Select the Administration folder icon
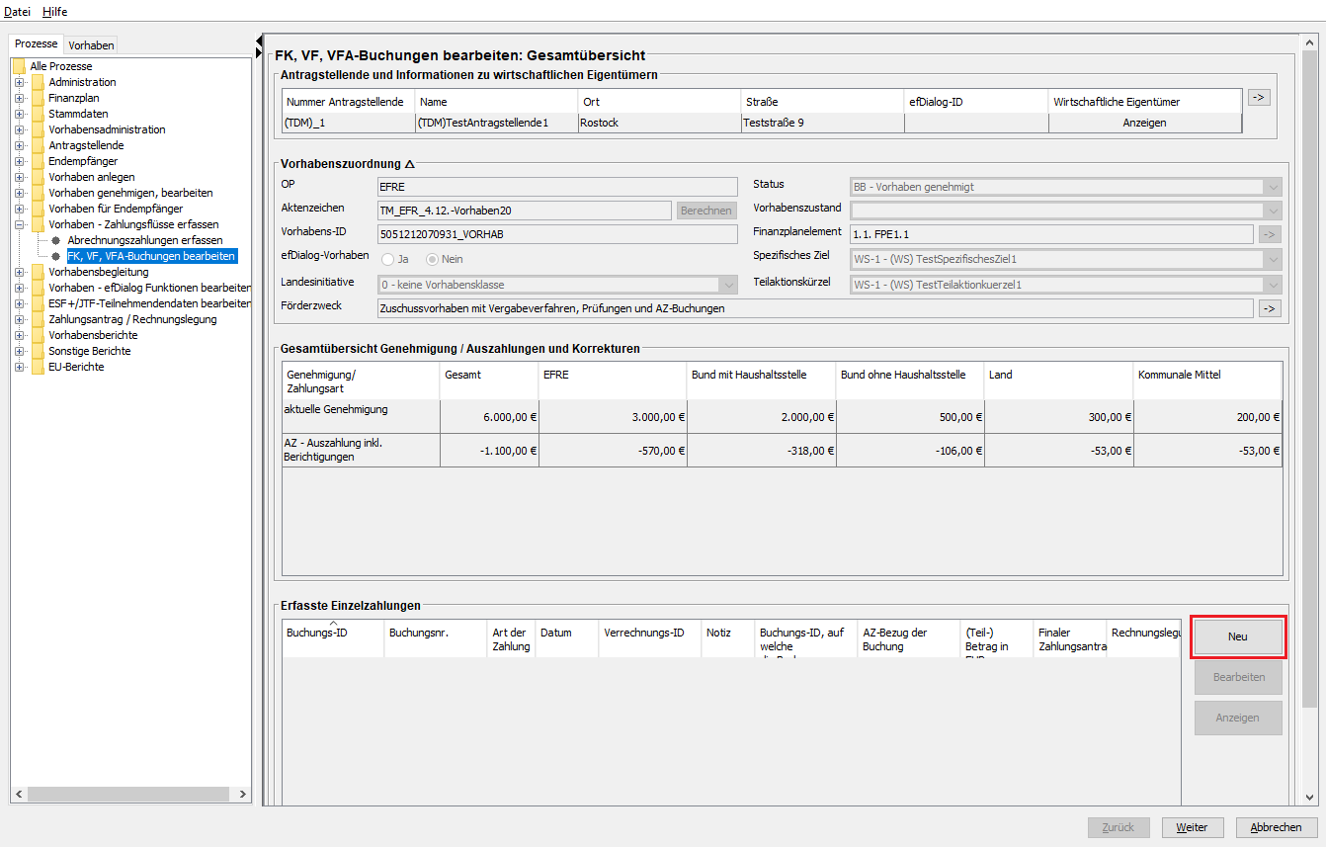This screenshot has width=1326, height=847. [39, 82]
